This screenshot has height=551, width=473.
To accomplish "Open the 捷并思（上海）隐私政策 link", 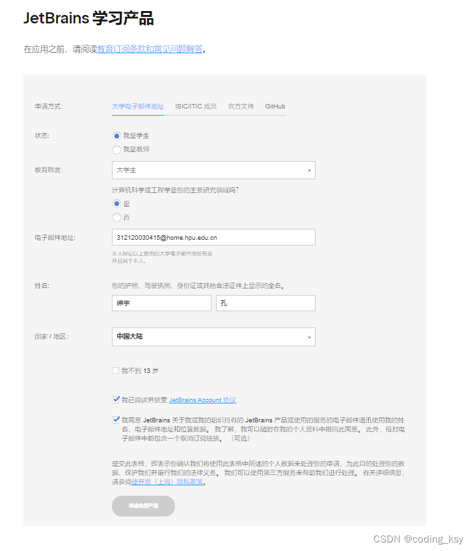I will coord(167,482).
